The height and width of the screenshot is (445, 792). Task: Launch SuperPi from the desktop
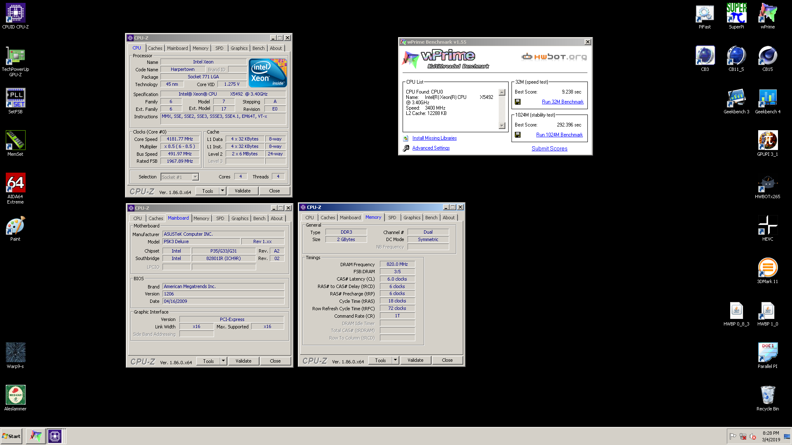click(x=736, y=16)
